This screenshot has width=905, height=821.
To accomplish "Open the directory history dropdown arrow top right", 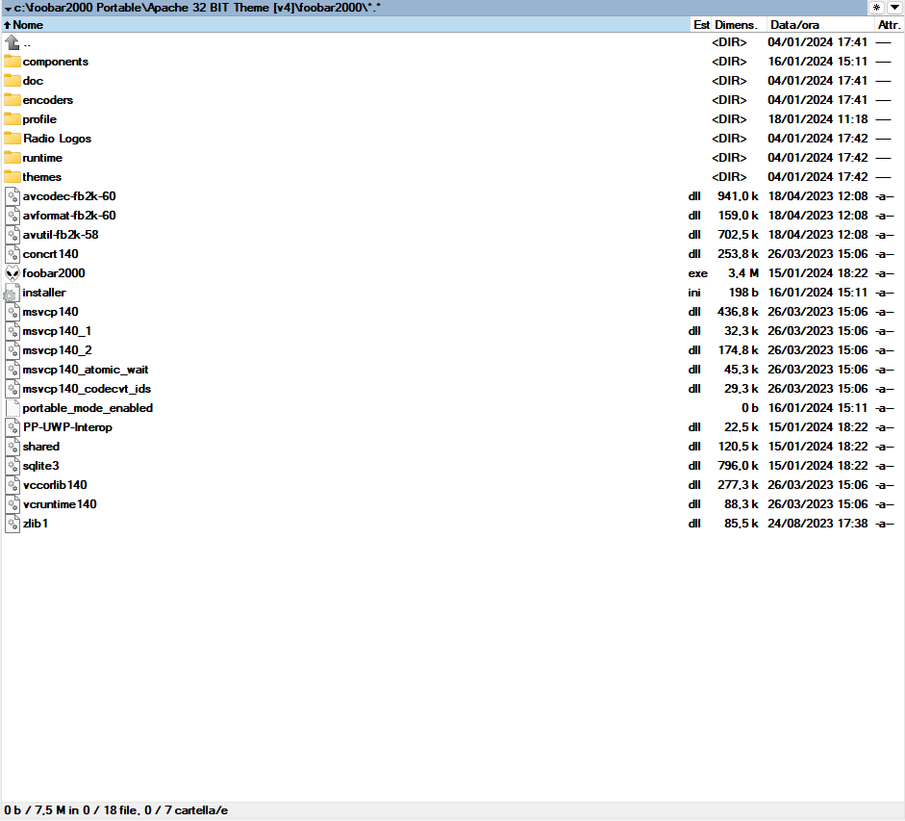I will coord(894,8).
